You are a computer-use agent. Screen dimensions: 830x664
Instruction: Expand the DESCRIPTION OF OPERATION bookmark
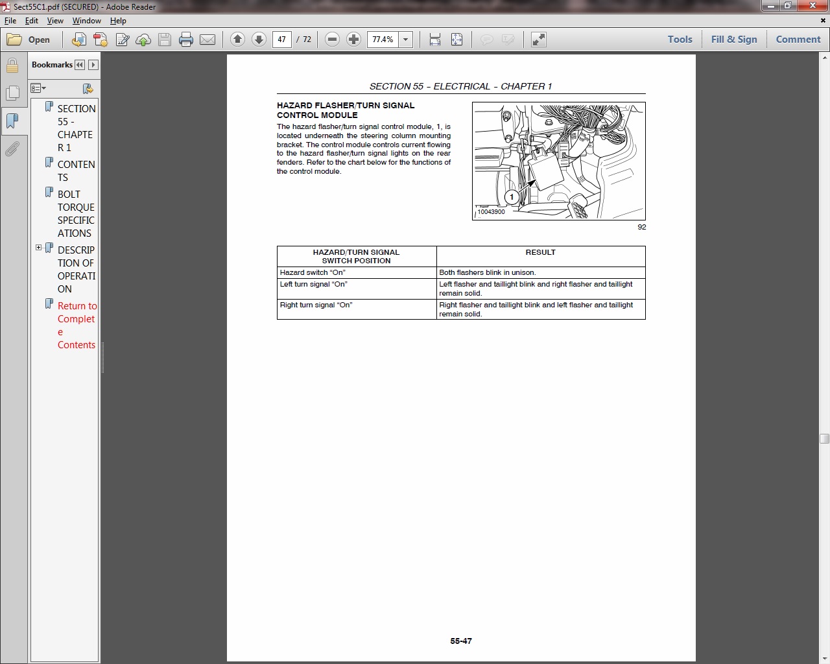pyautogui.click(x=38, y=248)
